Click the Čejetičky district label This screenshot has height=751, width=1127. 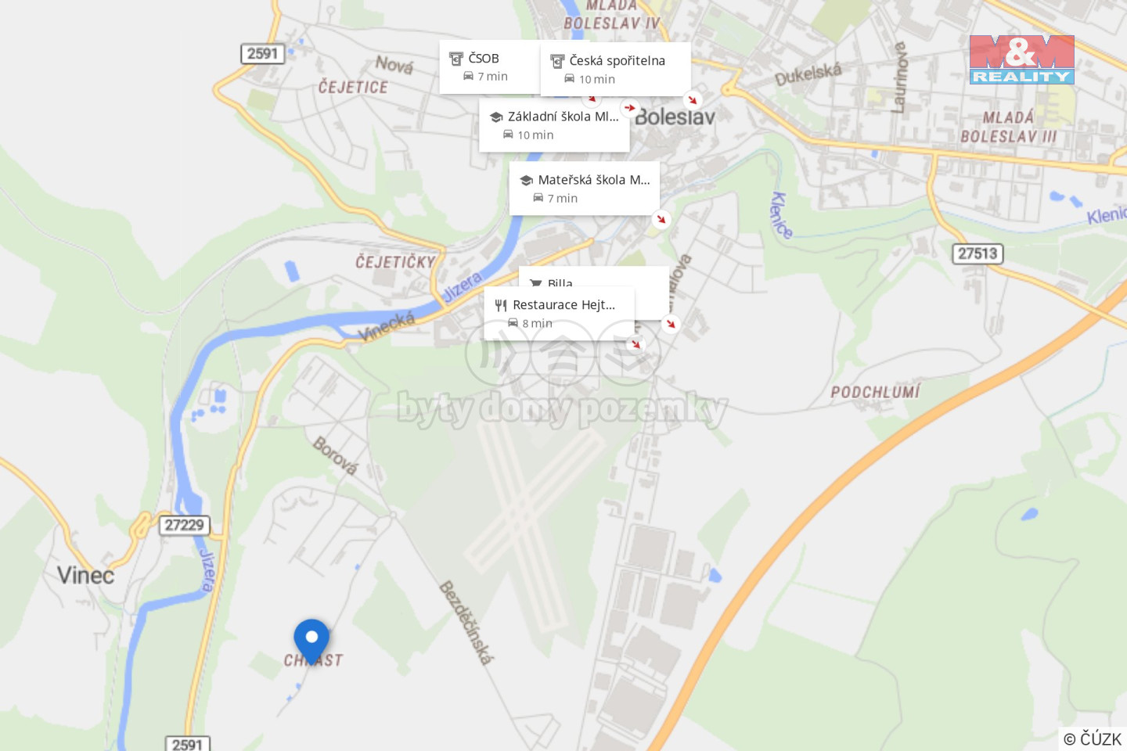pos(395,262)
